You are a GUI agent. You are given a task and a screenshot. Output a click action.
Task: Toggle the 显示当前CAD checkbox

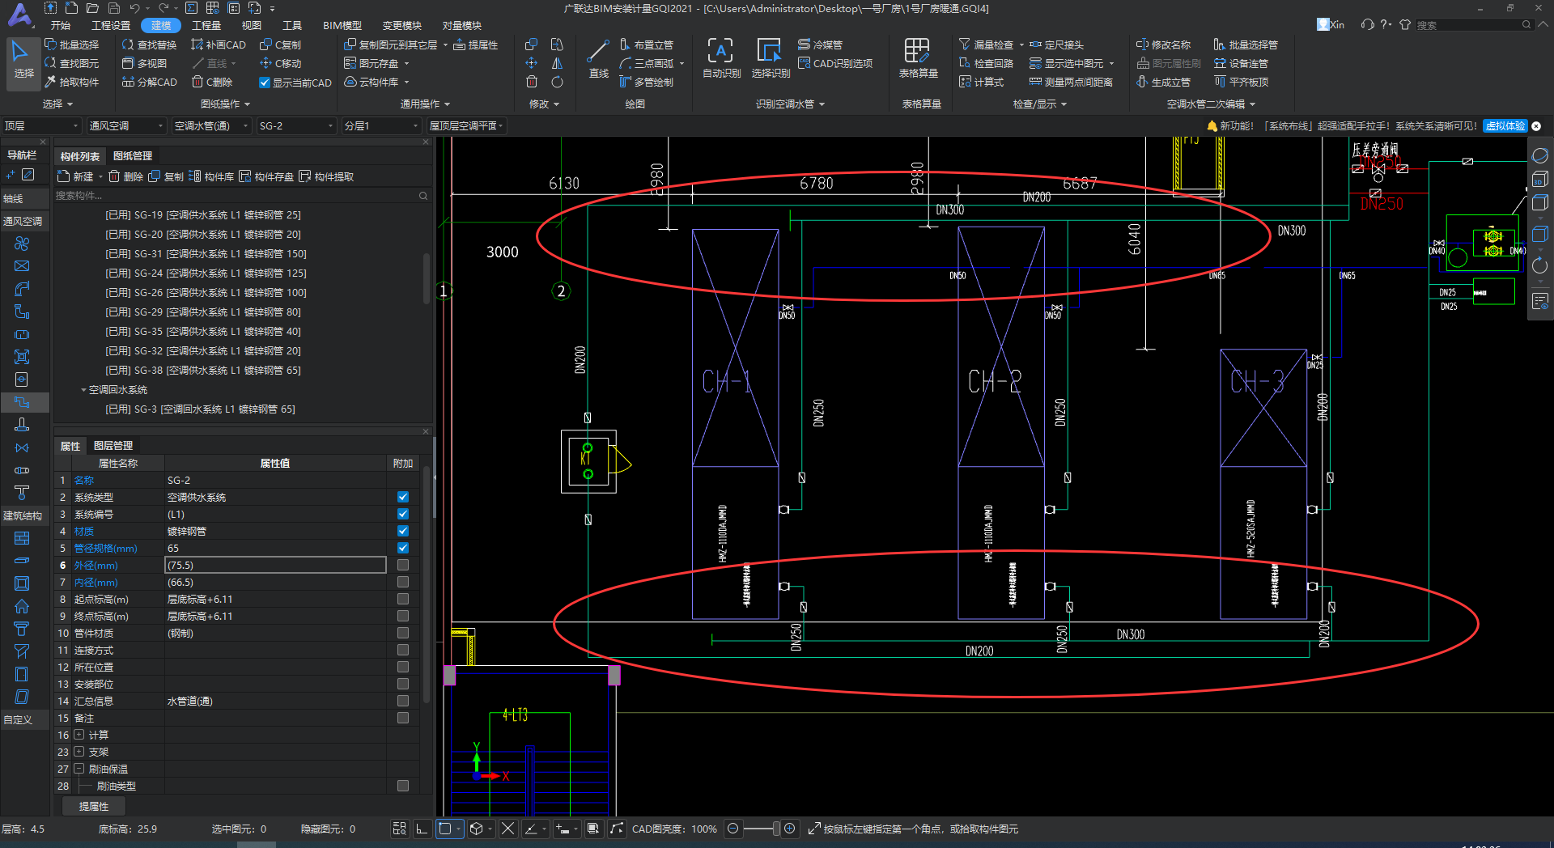click(x=264, y=83)
